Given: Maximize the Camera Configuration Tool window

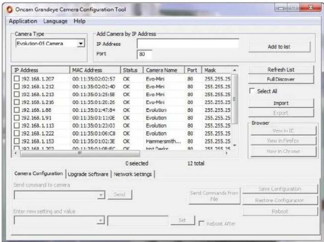Looking at the screenshot, I should click(x=294, y=8).
